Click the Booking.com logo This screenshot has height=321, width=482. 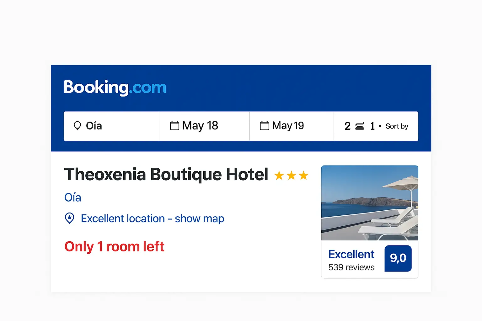click(115, 87)
